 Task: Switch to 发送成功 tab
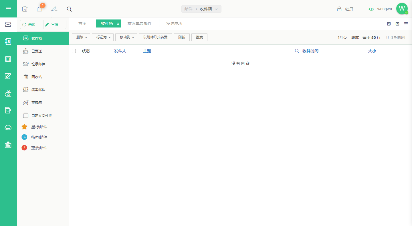[174, 23]
